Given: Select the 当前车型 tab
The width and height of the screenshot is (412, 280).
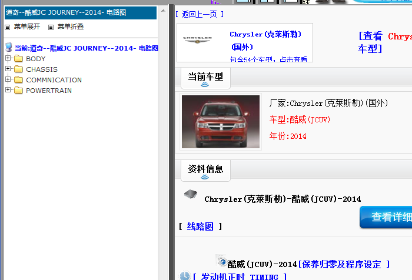Looking at the screenshot, I should click(205, 78).
